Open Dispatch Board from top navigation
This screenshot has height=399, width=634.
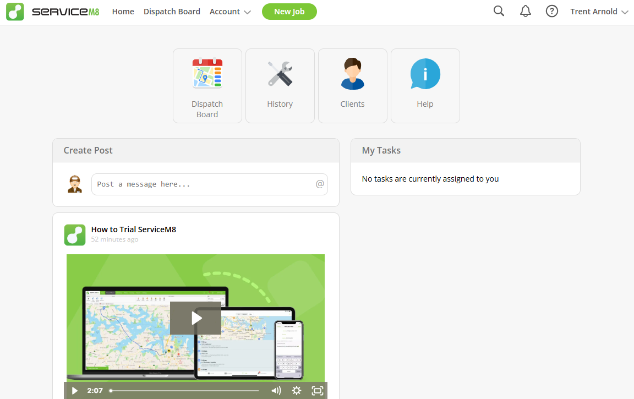(172, 12)
